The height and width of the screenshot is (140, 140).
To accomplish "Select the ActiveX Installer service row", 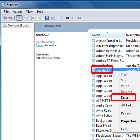I will point(109,41).
